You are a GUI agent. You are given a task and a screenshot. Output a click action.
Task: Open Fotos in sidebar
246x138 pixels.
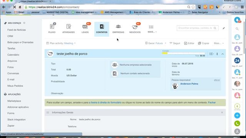(x=10, y=67)
